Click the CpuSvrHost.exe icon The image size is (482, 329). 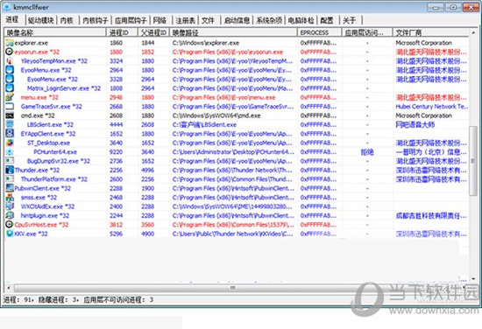(x=10, y=225)
